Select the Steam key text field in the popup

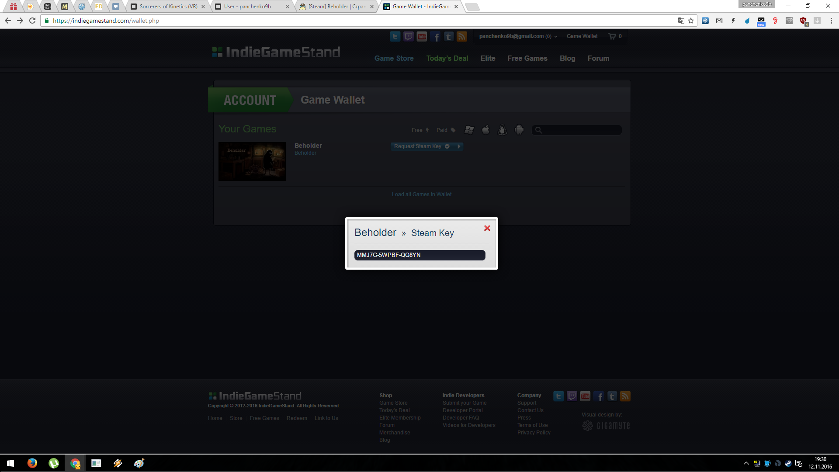pyautogui.click(x=419, y=255)
